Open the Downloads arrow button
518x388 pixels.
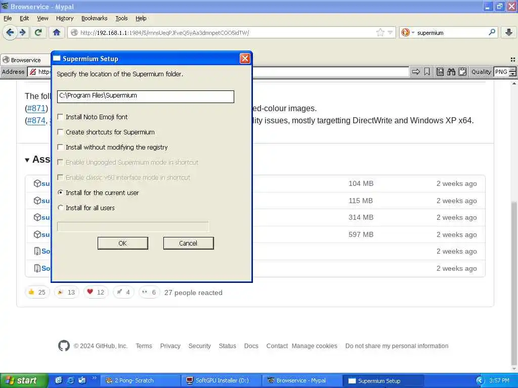coord(509,32)
